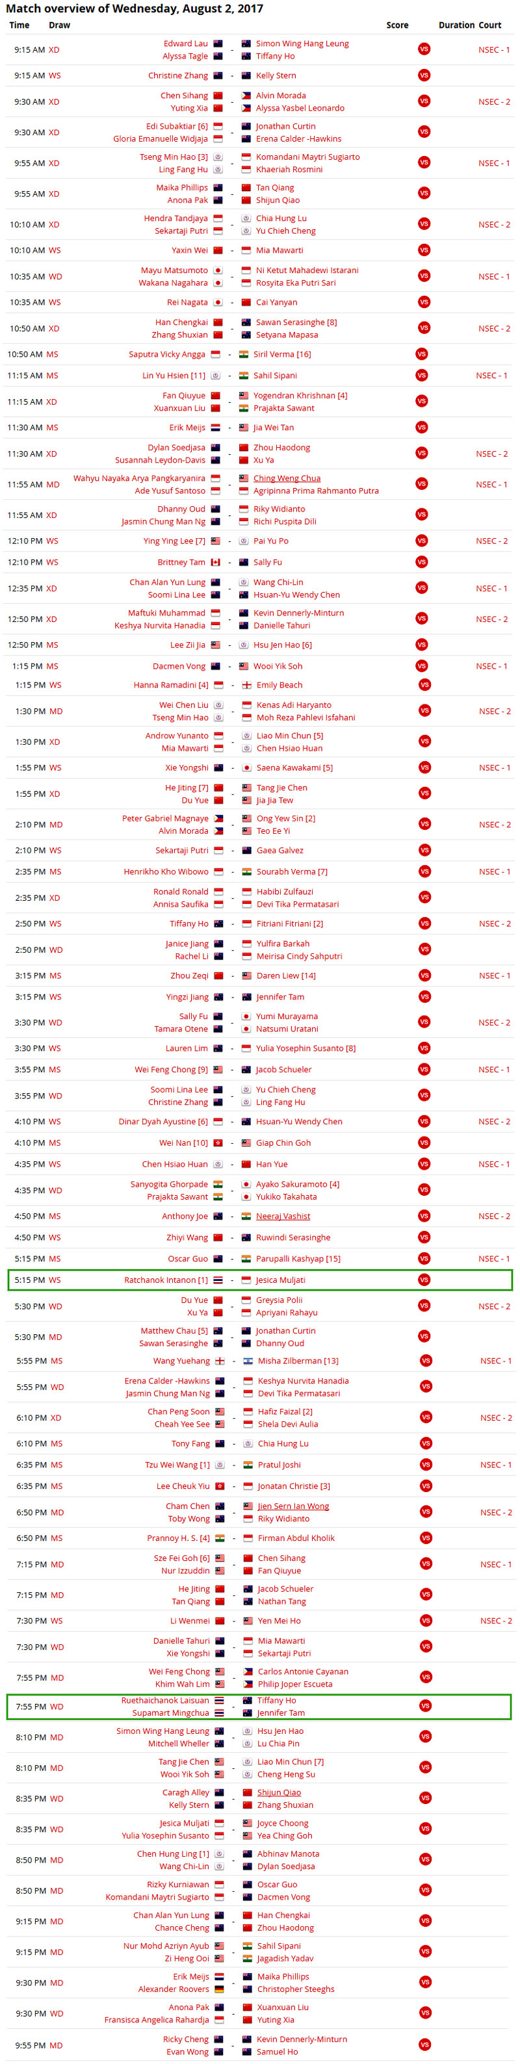Click the Duration column header
Image resolution: width=520 pixels, height=2064 pixels.
pos(456,25)
